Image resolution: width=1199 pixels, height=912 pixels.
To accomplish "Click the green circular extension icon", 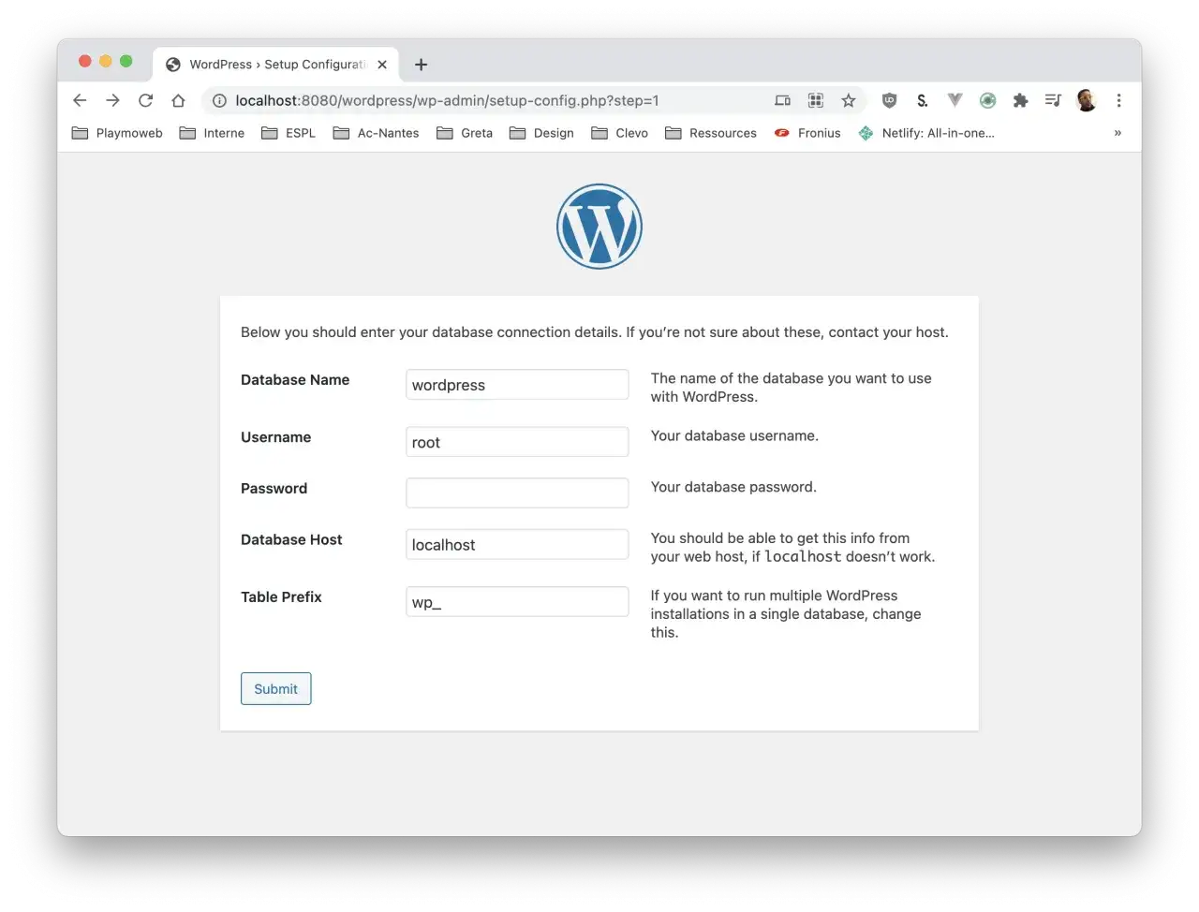I will click(x=987, y=100).
